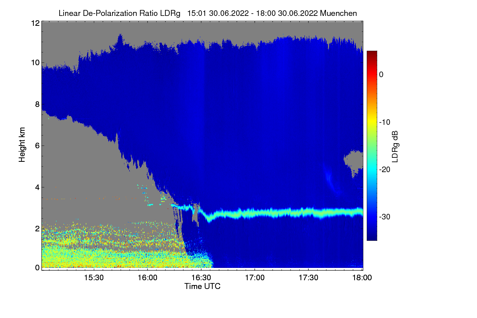Click the 17:00 time tick label
Screen dimensions: 477x318
click(255, 277)
